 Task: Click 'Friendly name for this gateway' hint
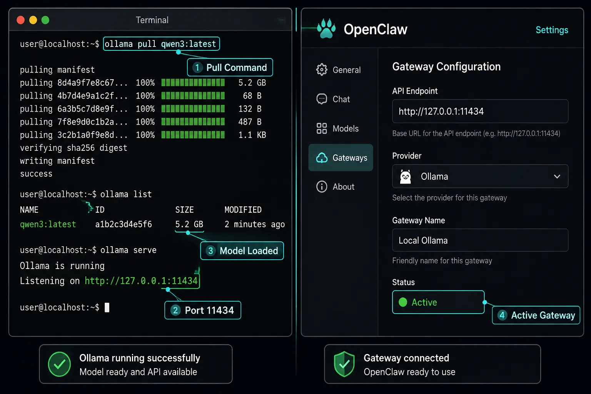click(x=442, y=261)
